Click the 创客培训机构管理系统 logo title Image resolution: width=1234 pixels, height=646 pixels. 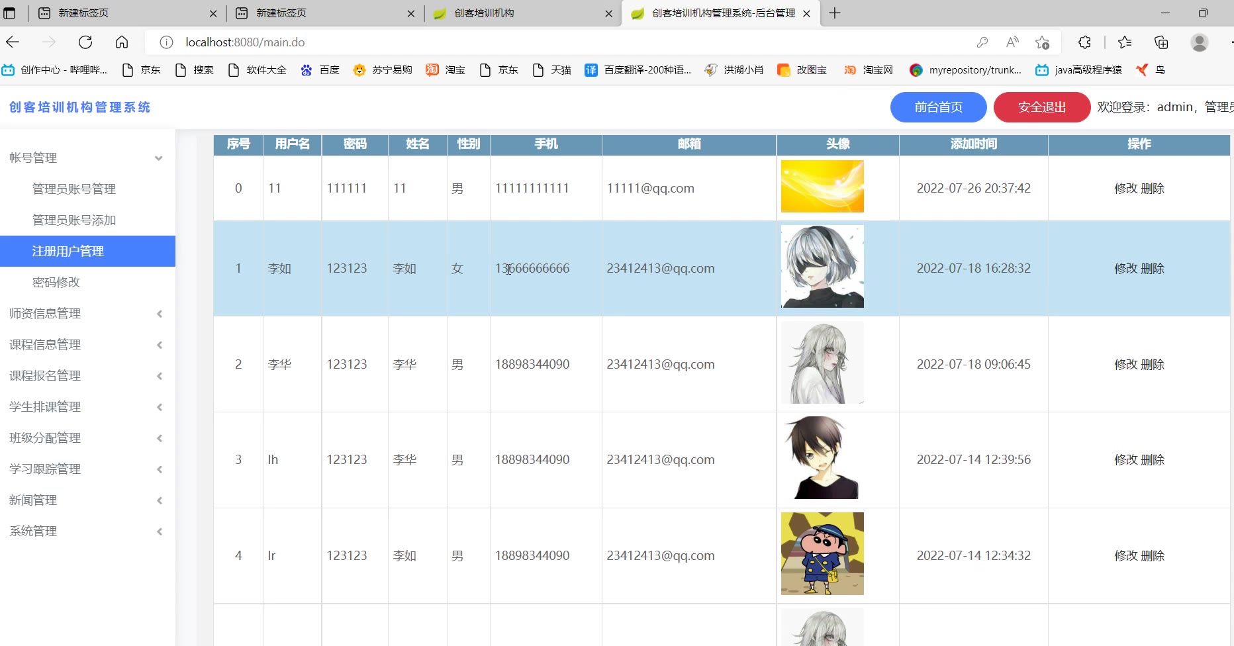tap(79, 107)
